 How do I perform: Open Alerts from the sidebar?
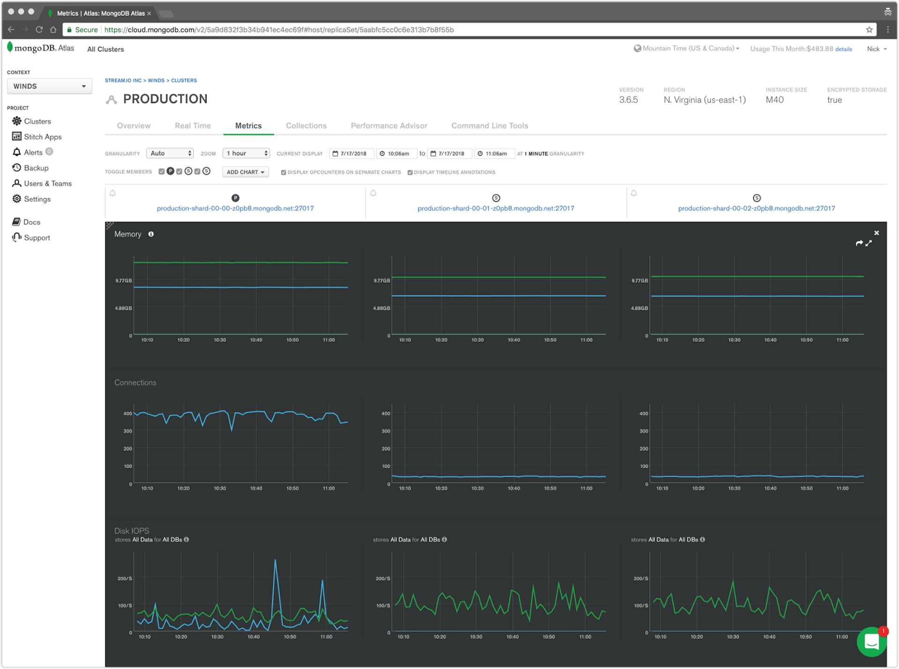point(33,152)
